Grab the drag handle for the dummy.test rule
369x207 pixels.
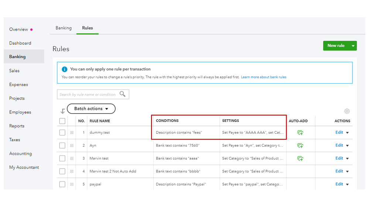72,133
